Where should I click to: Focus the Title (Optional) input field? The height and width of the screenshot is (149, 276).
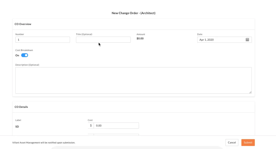(103, 40)
